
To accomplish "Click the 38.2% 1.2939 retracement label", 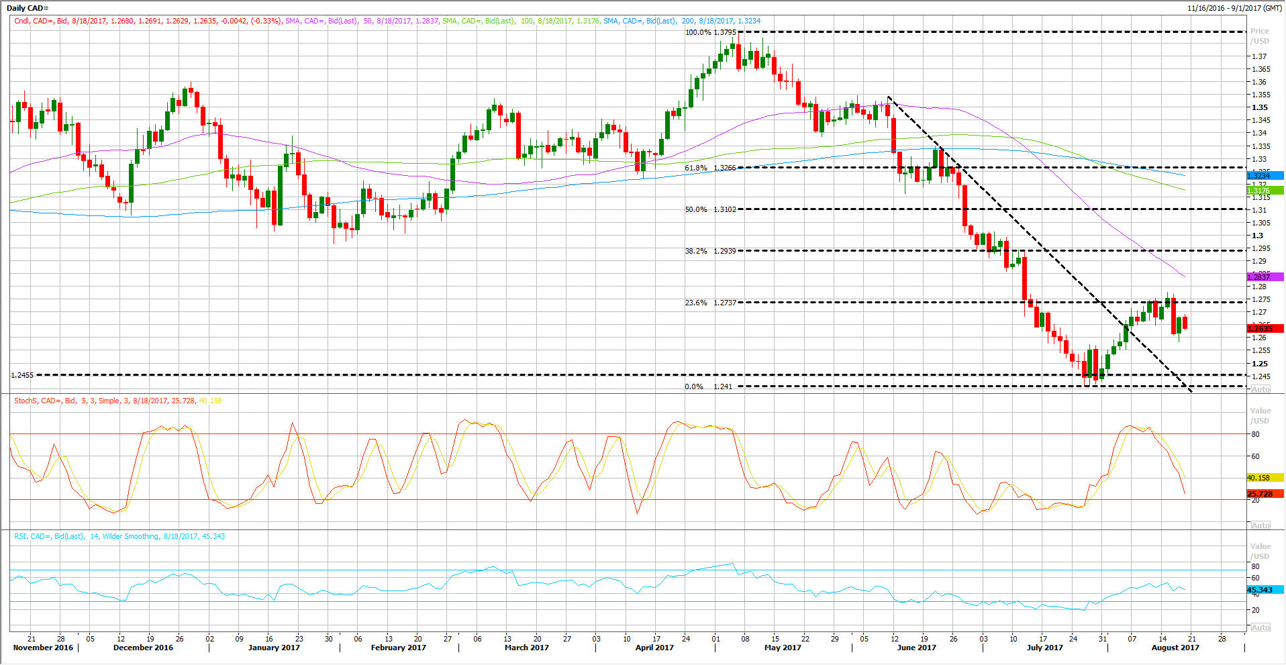I will click(x=710, y=251).
